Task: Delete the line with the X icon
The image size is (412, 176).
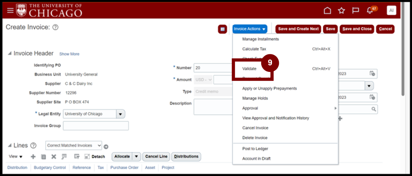Action: (x=54, y=157)
